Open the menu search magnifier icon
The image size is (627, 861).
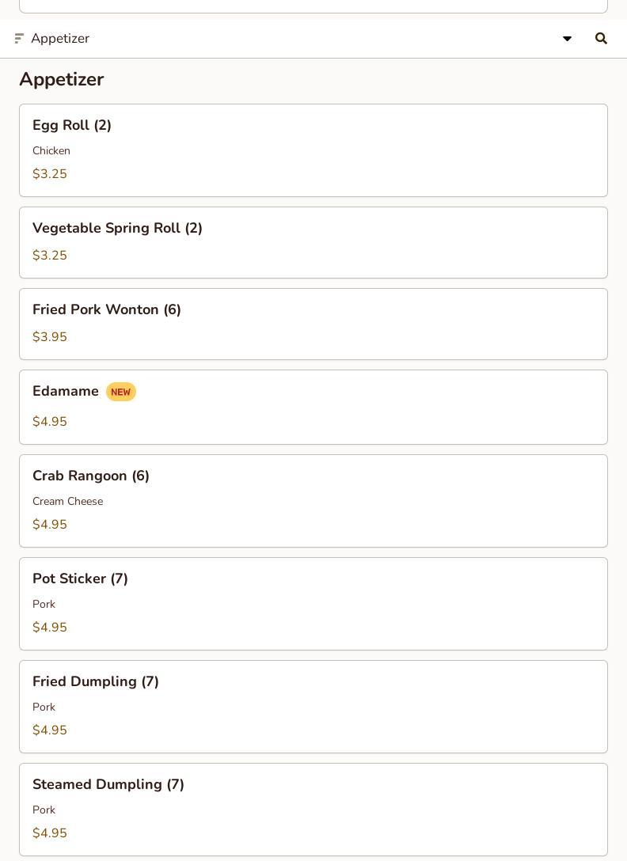click(601, 39)
